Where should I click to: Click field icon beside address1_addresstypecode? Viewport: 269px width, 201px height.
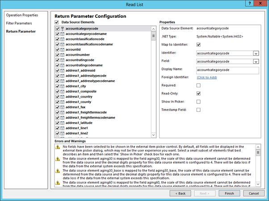tap(63, 76)
